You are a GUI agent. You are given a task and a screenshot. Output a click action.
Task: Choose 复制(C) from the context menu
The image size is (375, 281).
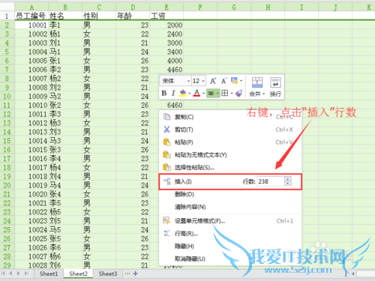point(230,117)
